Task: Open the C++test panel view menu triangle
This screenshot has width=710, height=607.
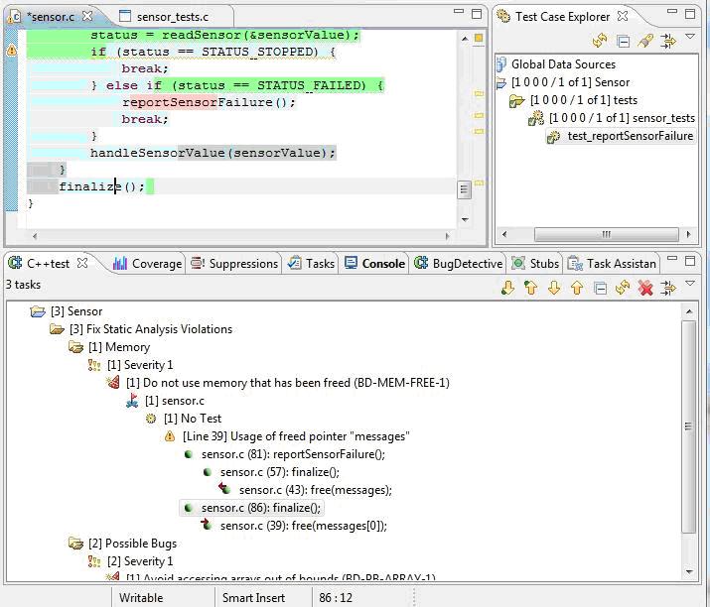Action: point(690,284)
